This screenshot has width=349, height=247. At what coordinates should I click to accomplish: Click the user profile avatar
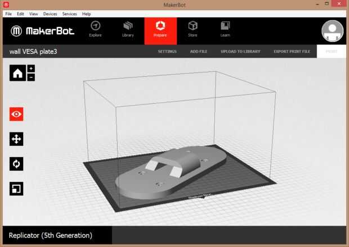pyautogui.click(x=332, y=31)
